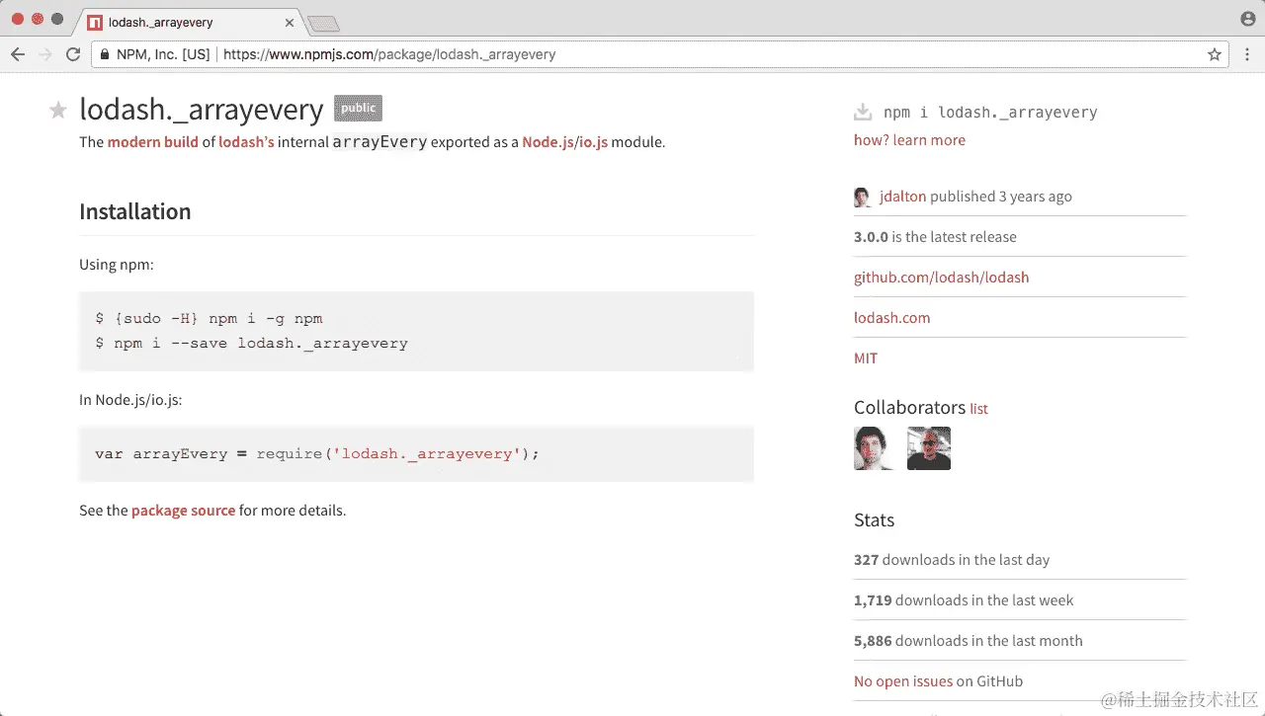Open the 'package source' link
This screenshot has height=716, width=1265.
[183, 511]
